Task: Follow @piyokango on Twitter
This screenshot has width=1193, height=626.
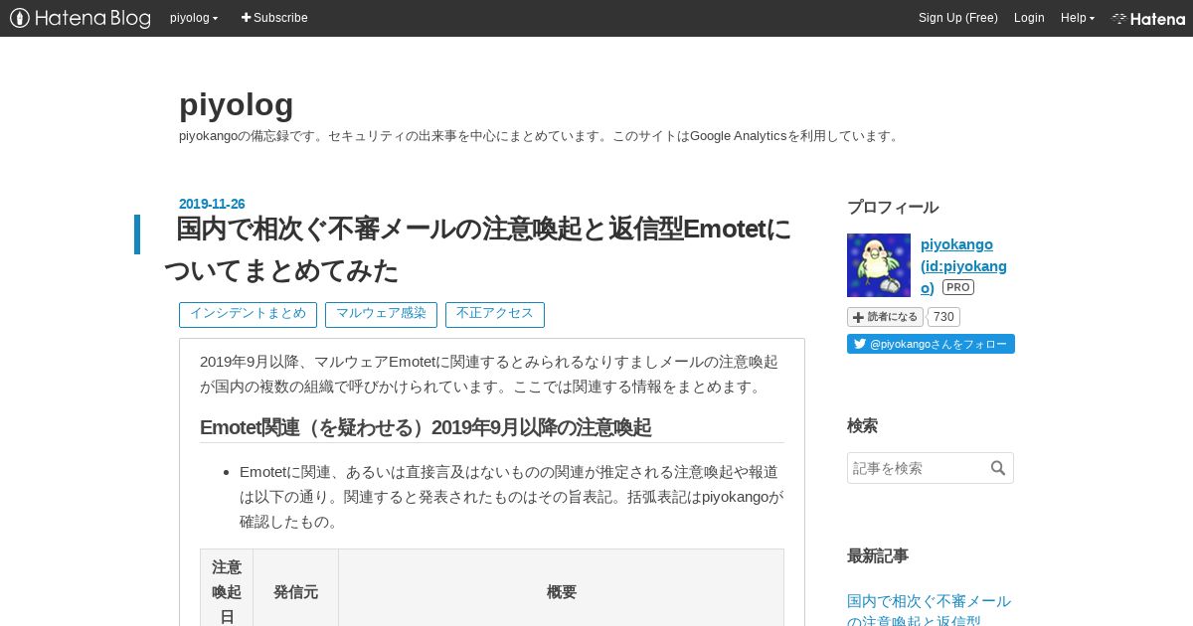Action: tap(931, 344)
